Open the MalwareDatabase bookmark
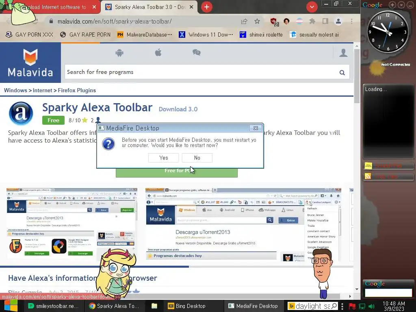The width and height of the screenshot is (416, 312). 145,35
